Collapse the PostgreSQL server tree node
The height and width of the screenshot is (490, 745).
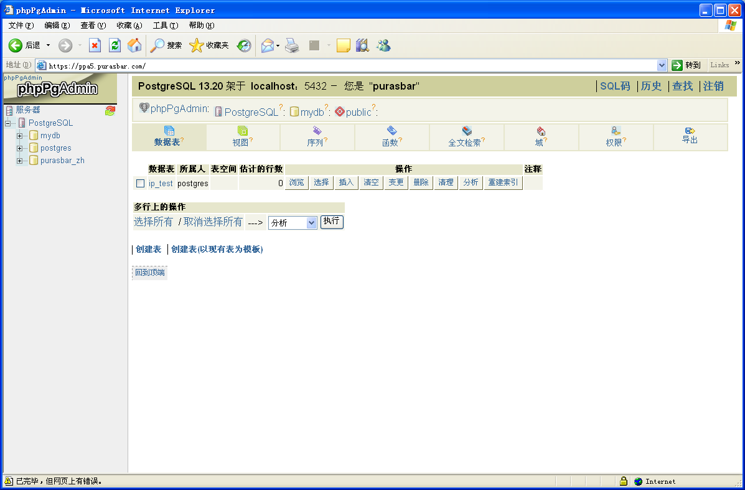(7, 123)
